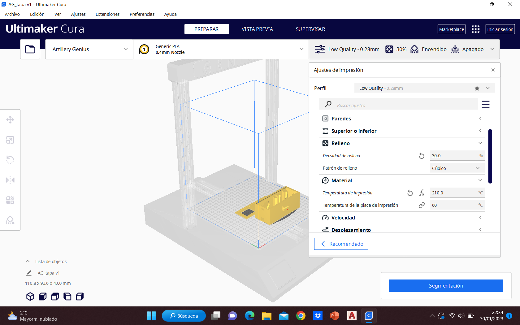Switch to left side view cube
This screenshot has width=520, height=325.
(x=67, y=297)
